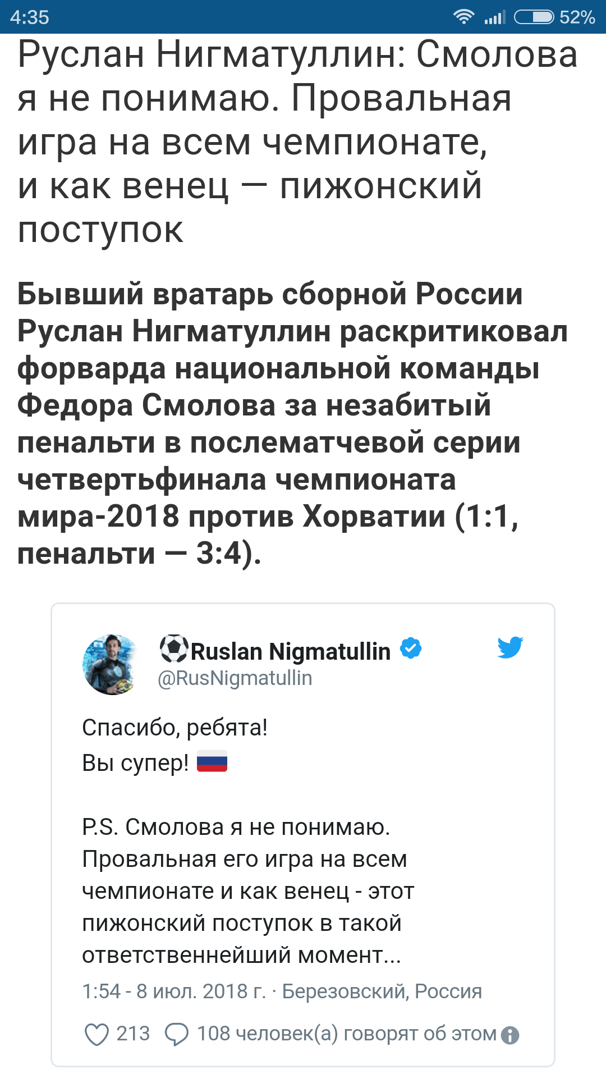
Task: Tap the article headline about Смолова
Action: (297, 141)
